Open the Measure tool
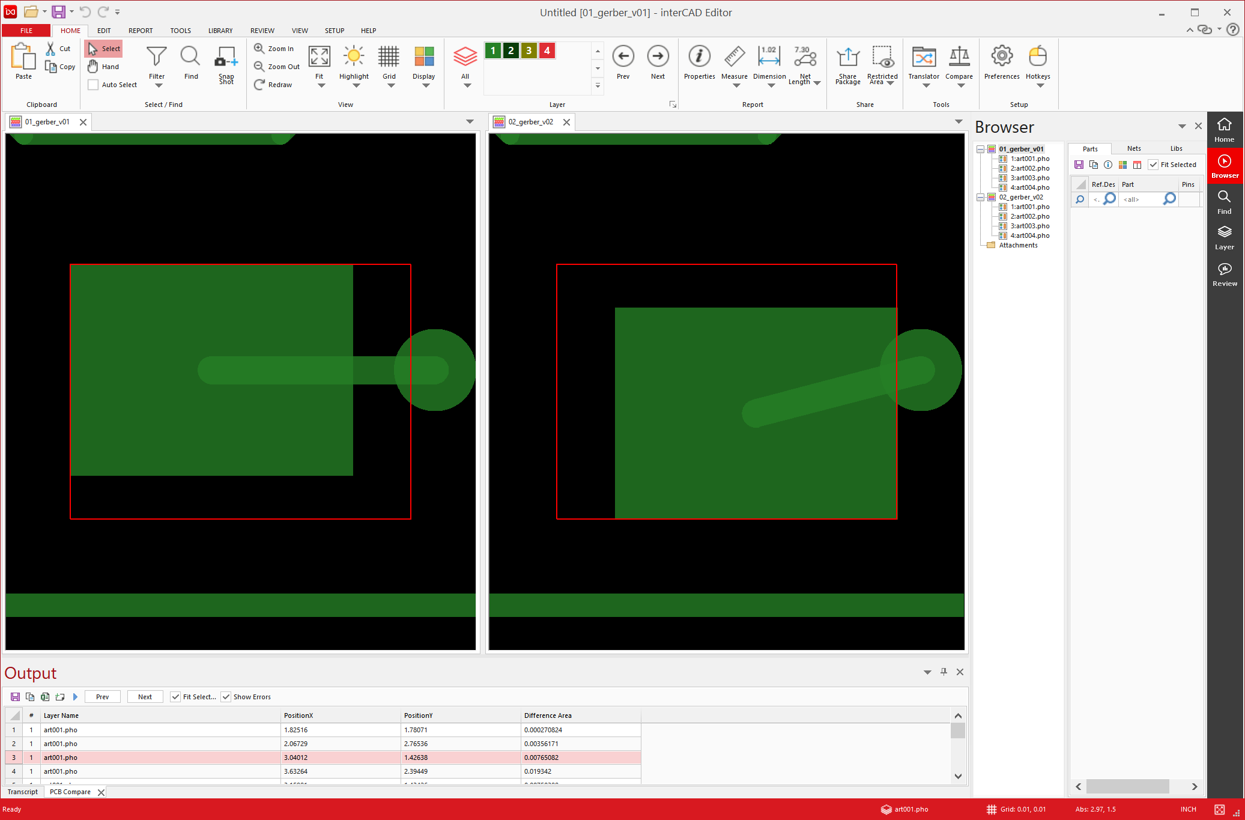Image resolution: width=1245 pixels, height=820 pixels. click(x=734, y=57)
